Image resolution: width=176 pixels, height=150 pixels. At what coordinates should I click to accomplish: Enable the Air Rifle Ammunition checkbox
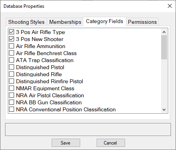[11, 46]
